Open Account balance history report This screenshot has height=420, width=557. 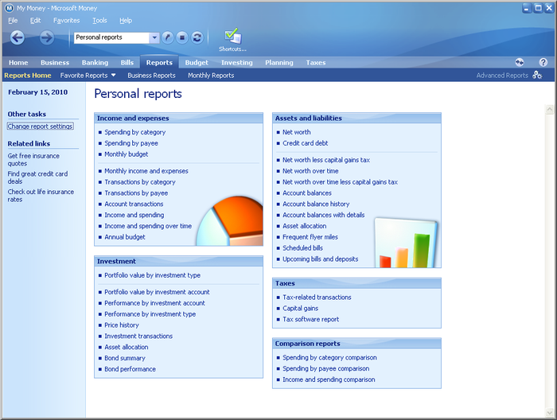(316, 204)
